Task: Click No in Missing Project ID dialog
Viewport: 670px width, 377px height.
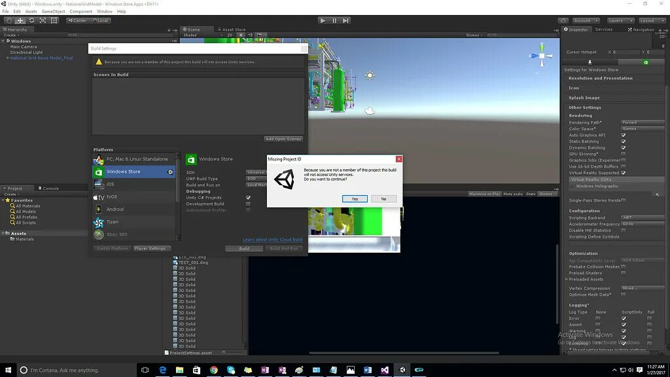Action: coord(383,199)
